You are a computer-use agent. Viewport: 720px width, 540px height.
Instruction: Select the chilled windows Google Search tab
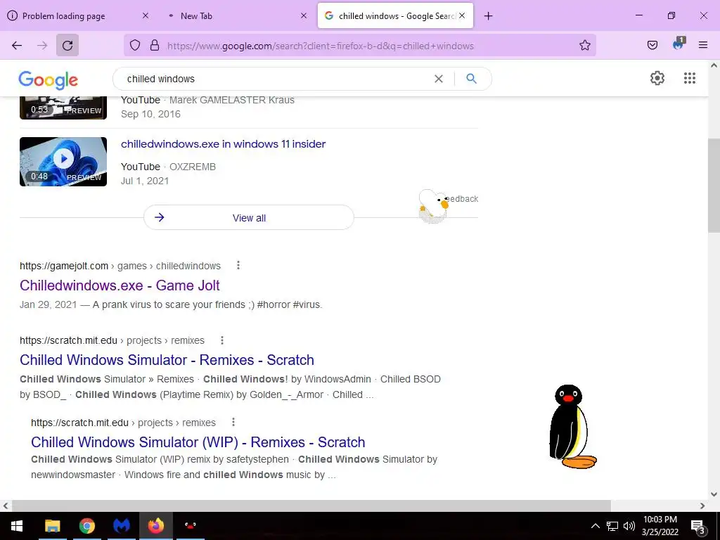tap(395, 16)
